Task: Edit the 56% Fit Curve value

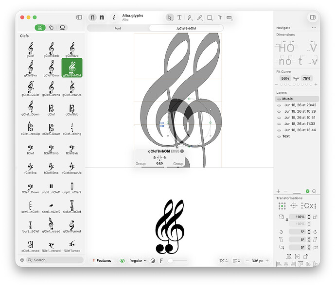Action: tap(285, 78)
